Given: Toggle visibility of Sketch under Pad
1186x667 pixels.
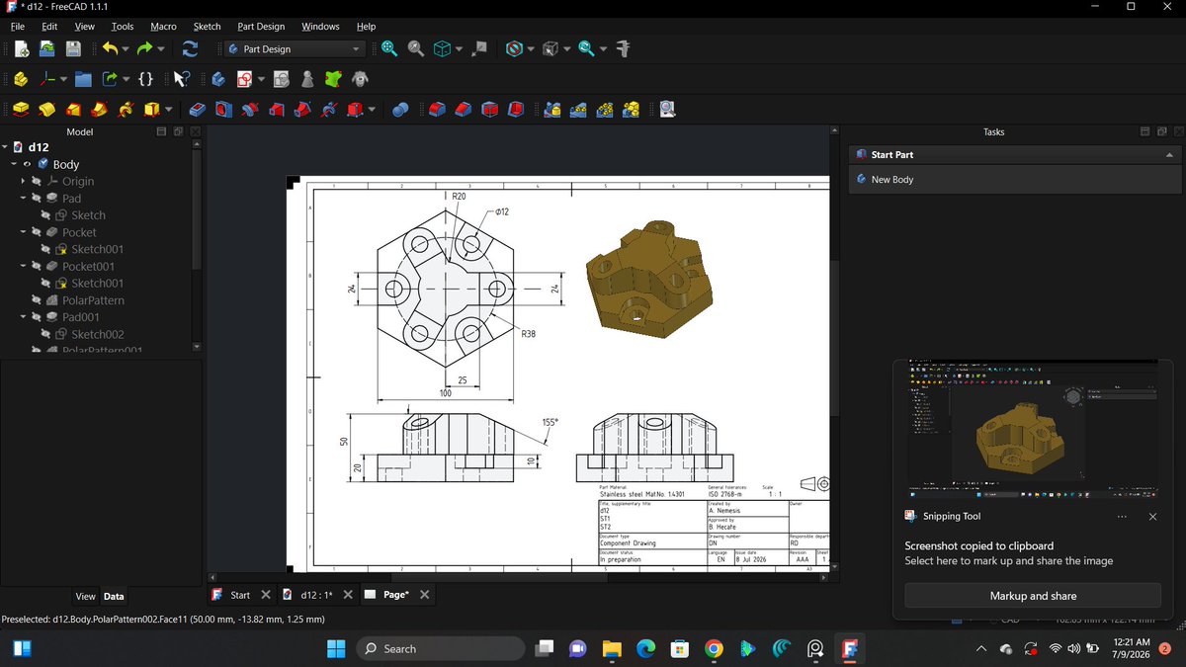Looking at the screenshot, I should 45,215.
